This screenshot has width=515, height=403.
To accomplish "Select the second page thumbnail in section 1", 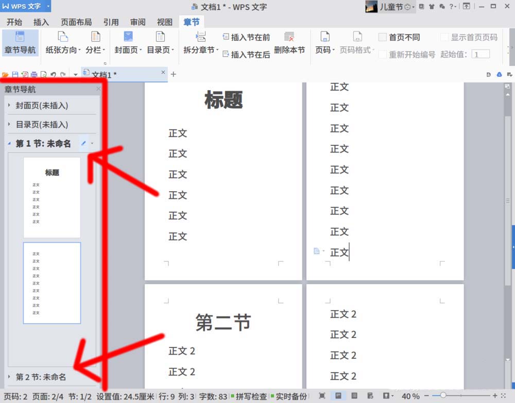I will [52, 283].
